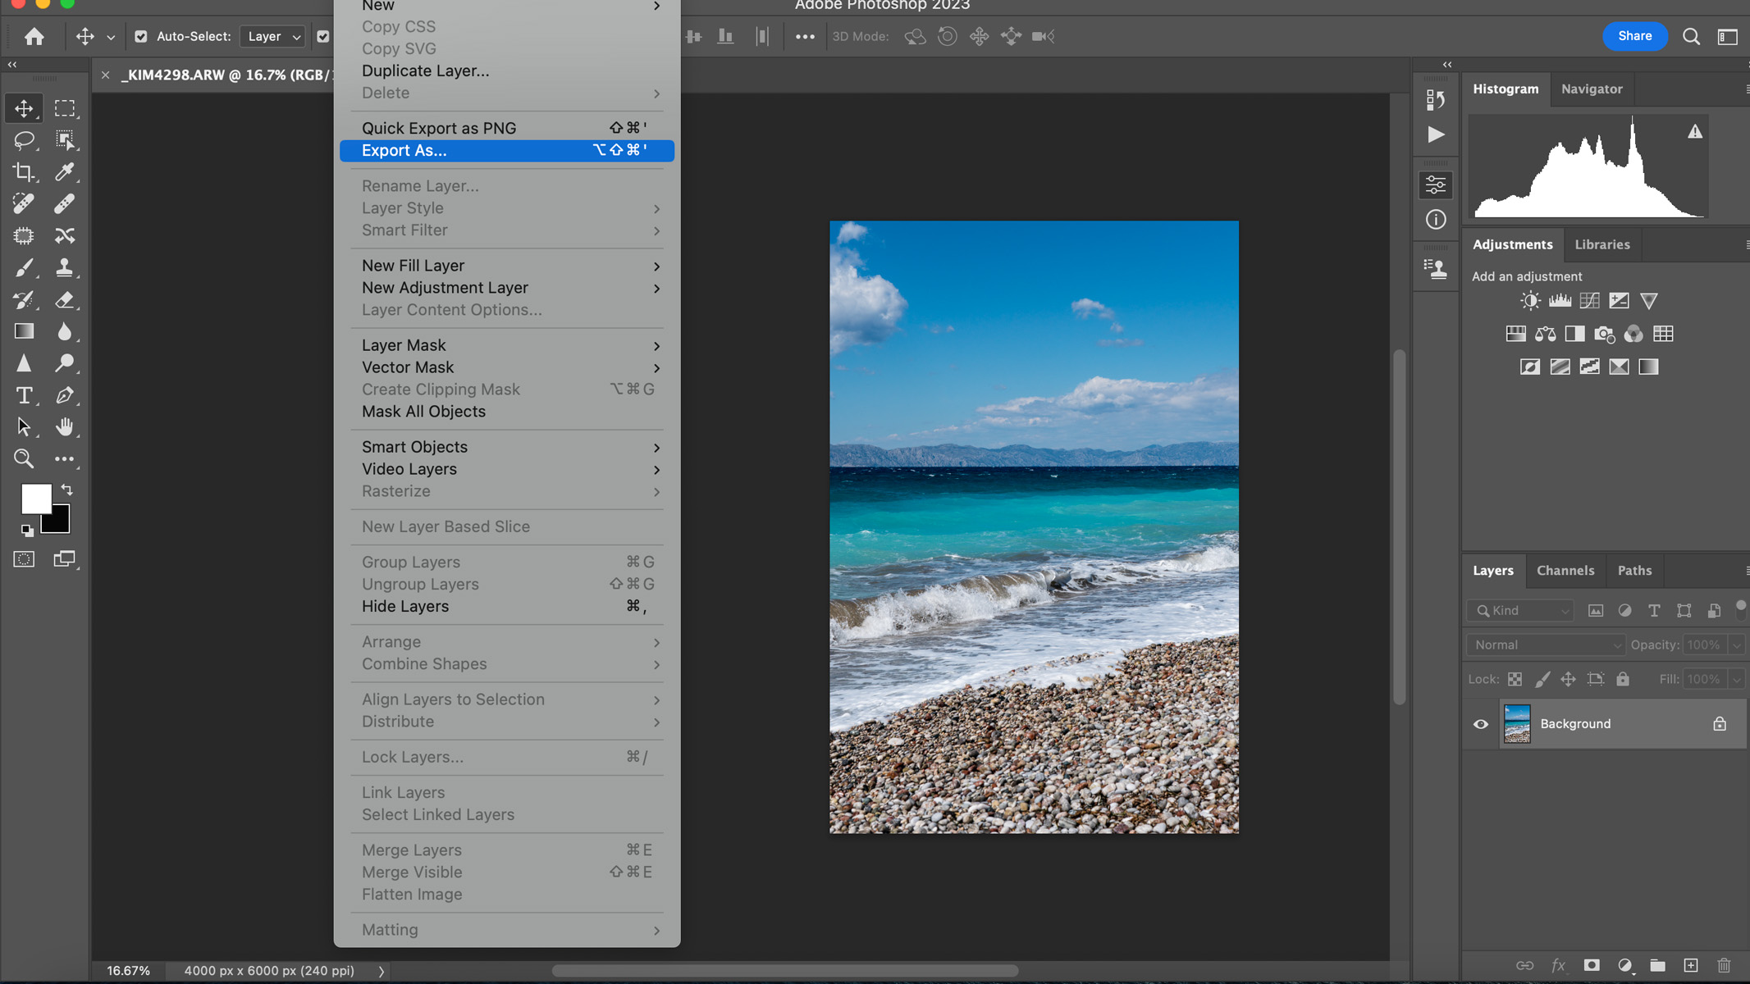The width and height of the screenshot is (1750, 984).
Task: Click the Share button
Action: pos(1633,36)
